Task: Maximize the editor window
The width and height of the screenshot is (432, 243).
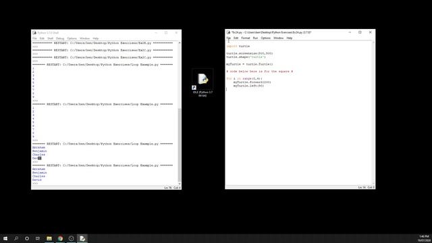Action: (x=360, y=32)
